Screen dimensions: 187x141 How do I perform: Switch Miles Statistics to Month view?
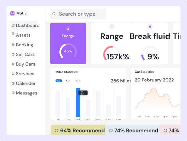click(x=78, y=81)
